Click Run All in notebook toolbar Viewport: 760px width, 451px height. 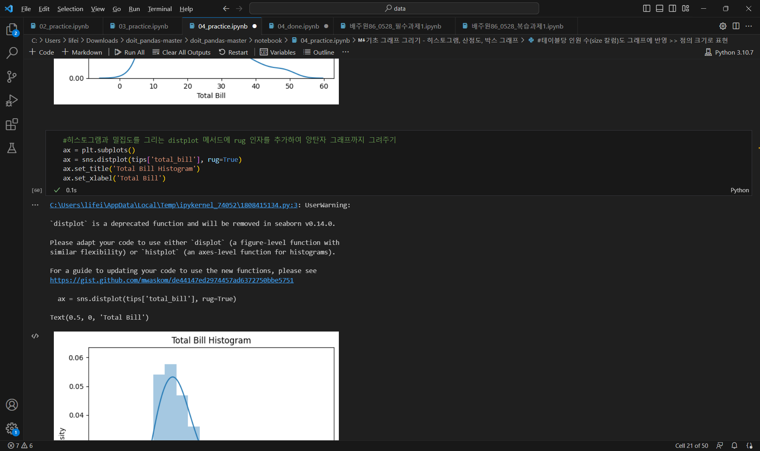[129, 52]
